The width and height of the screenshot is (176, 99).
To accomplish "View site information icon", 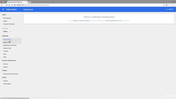I will (x=12, y=5).
